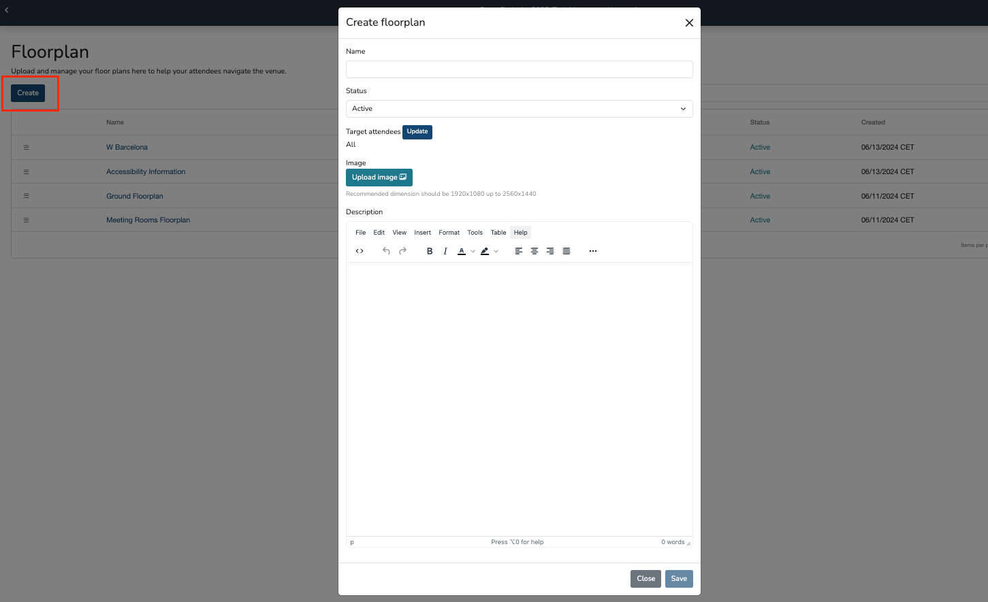Open the Status dropdown showing Active

pyautogui.click(x=519, y=109)
